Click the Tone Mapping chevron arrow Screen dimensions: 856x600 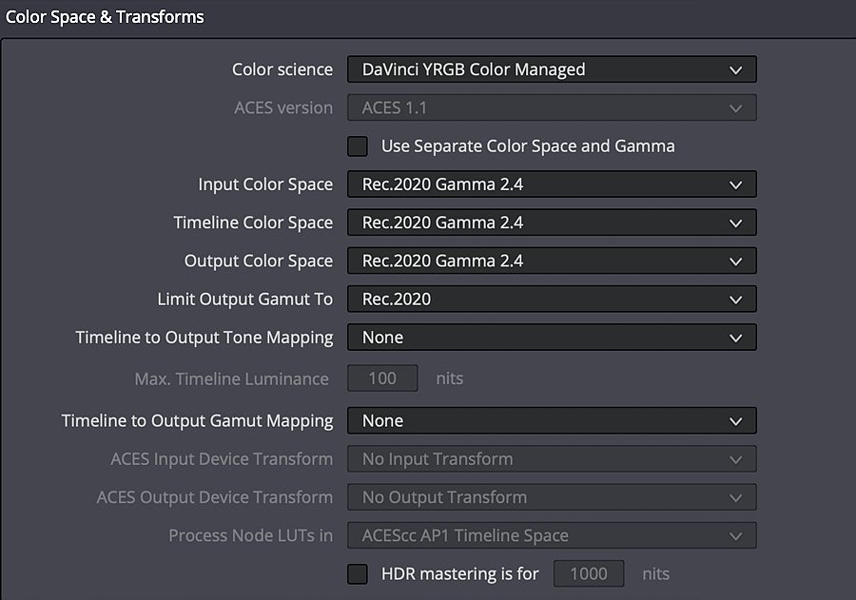[736, 338]
